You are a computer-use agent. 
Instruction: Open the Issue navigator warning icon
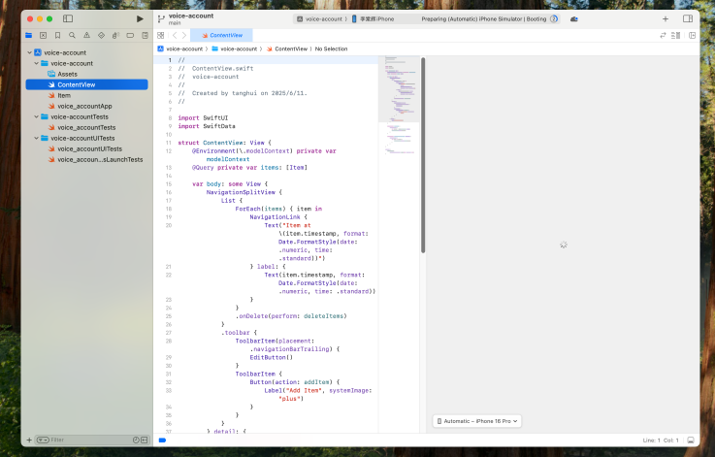[86, 35]
